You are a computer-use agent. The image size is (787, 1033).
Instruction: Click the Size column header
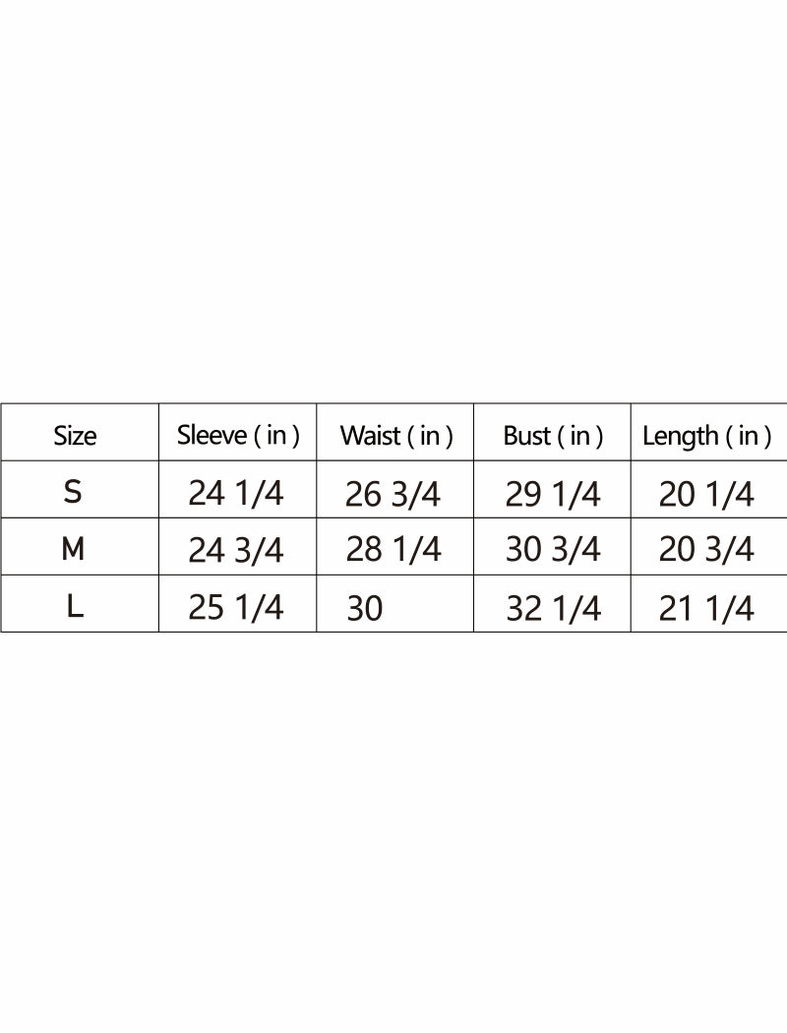tap(76, 435)
